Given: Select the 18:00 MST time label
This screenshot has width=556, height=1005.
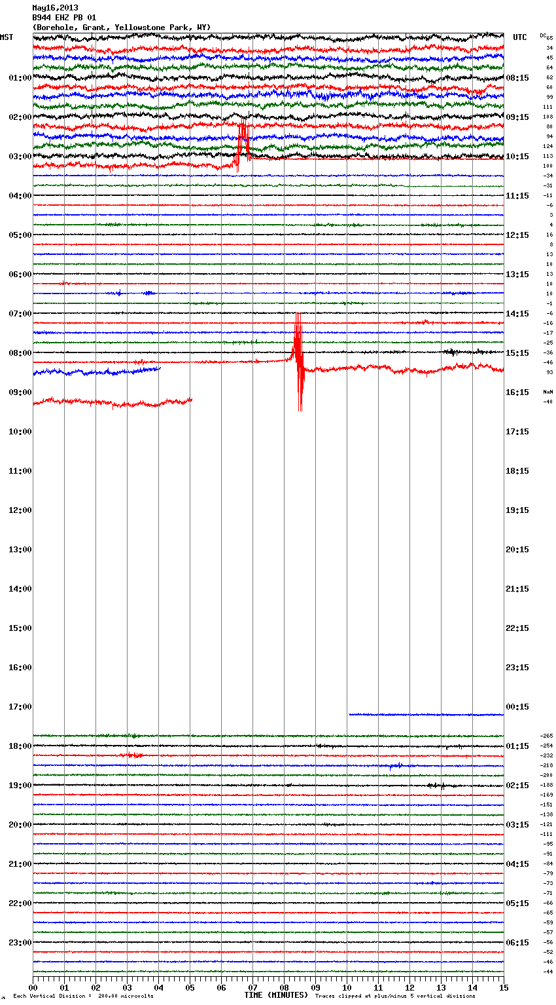Looking at the screenshot, I should [20, 746].
